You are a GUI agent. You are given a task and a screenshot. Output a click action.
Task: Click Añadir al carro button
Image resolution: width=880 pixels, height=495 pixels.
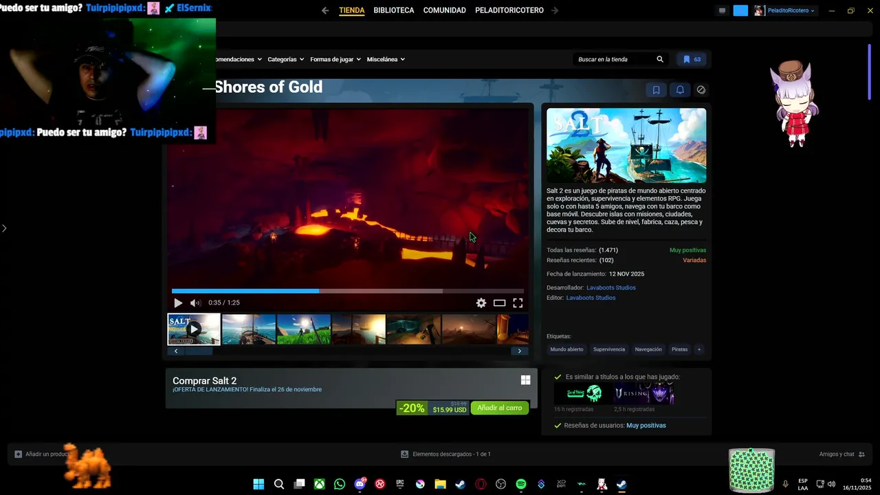tap(500, 408)
